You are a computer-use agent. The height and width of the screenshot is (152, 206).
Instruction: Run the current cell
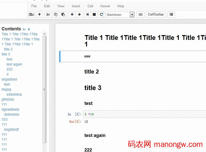88,14
